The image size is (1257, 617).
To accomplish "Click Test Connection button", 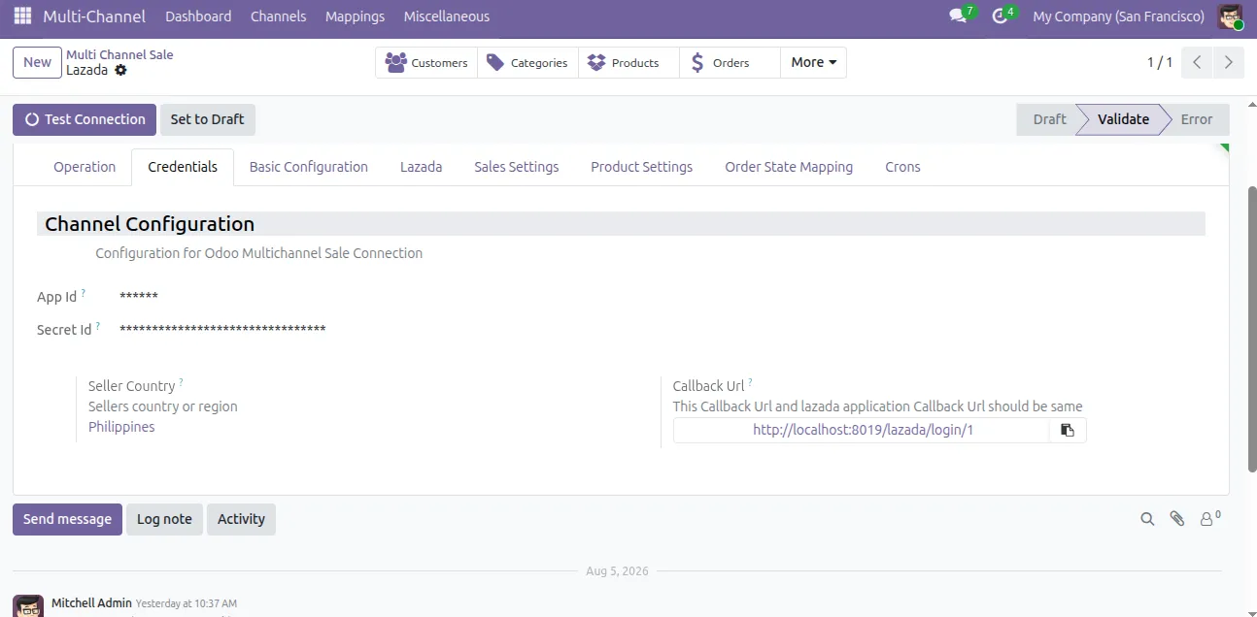I will (x=85, y=119).
